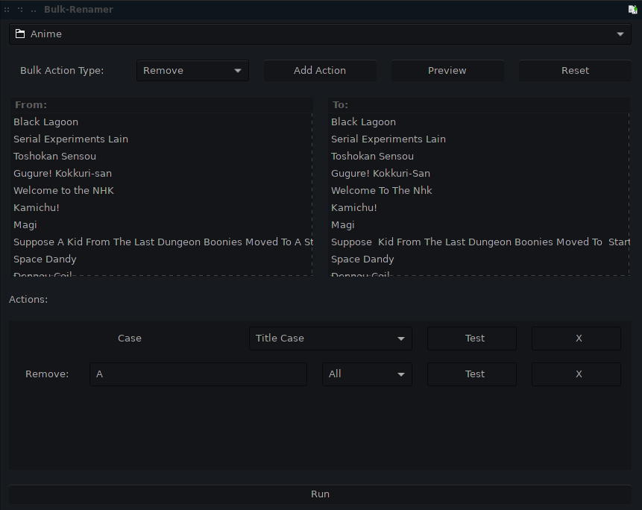Click the Add Action button

320,70
